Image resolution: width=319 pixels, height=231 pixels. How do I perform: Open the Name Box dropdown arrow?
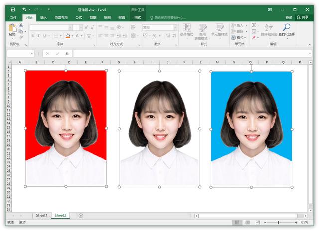32,53
